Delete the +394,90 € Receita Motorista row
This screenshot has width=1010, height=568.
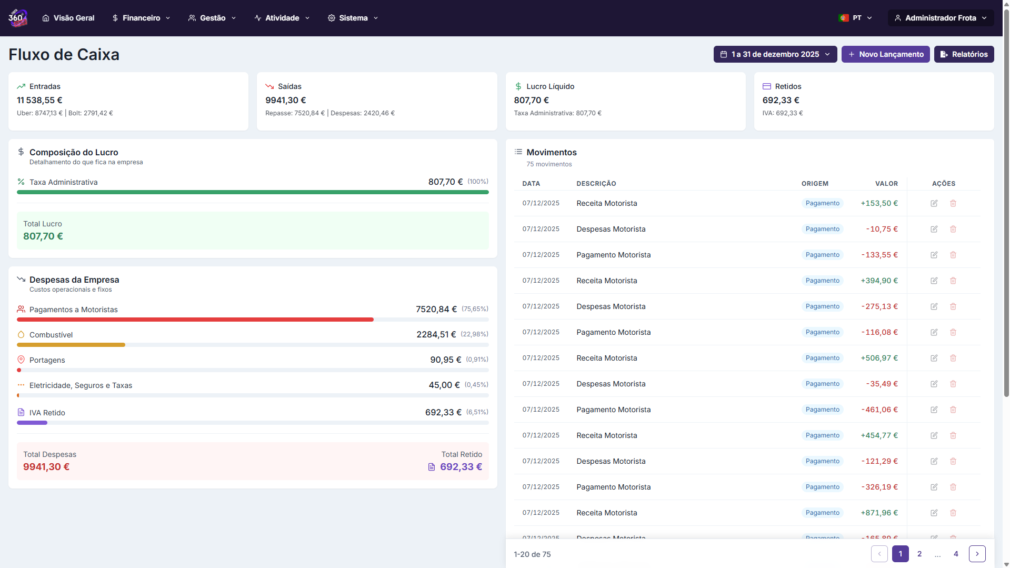tap(953, 281)
